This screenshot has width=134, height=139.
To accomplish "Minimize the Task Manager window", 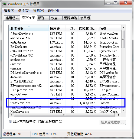I will pos(108,3).
